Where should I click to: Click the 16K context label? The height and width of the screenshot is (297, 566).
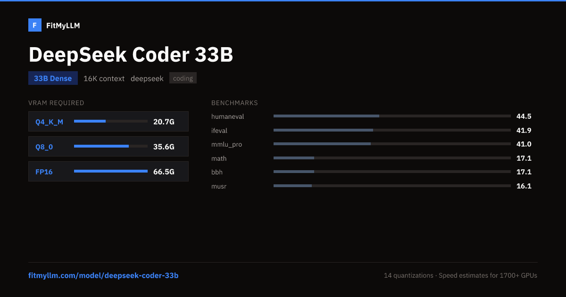pyautogui.click(x=104, y=78)
